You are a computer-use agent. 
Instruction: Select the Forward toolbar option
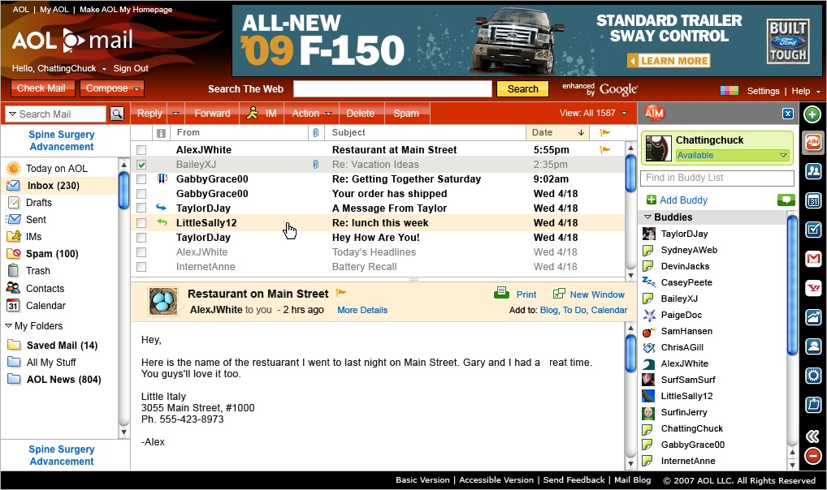pyautogui.click(x=212, y=114)
